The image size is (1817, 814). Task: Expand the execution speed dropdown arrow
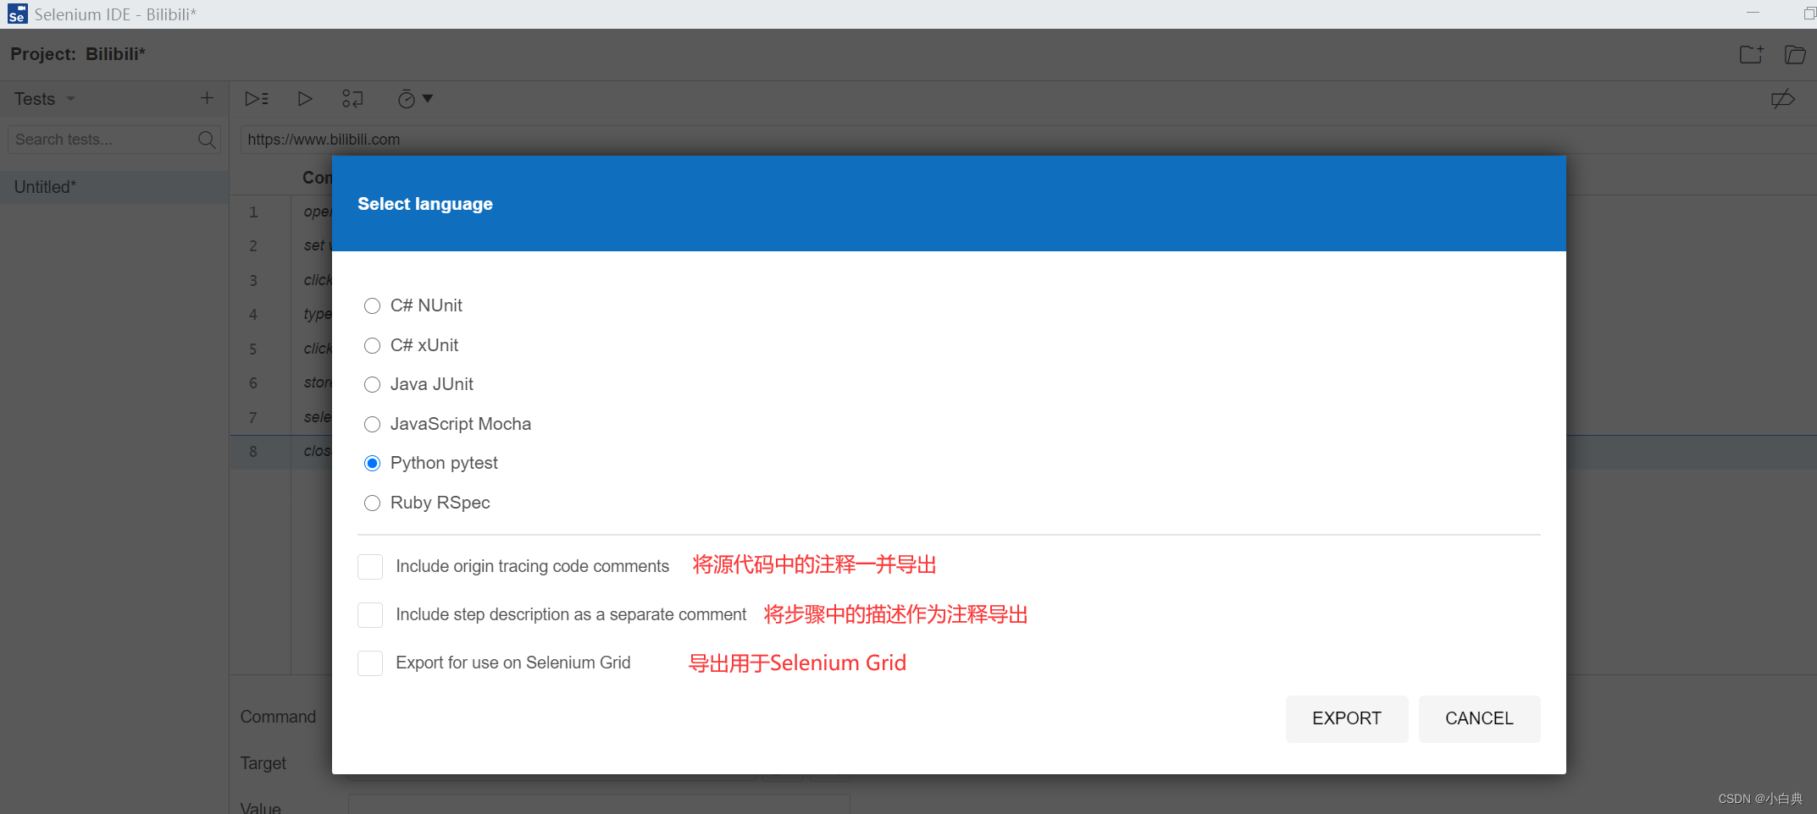click(429, 98)
